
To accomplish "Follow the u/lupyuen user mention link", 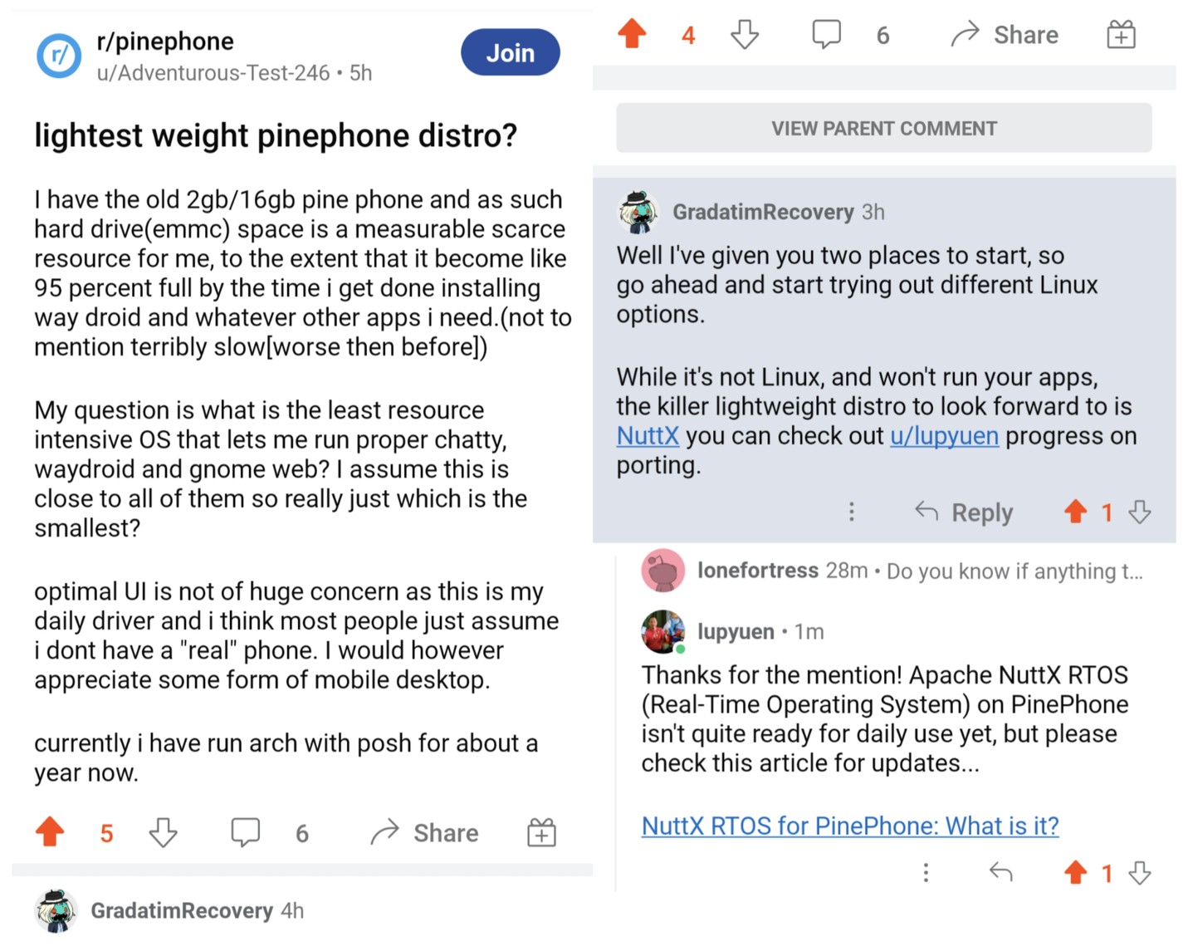I will pos(944,436).
